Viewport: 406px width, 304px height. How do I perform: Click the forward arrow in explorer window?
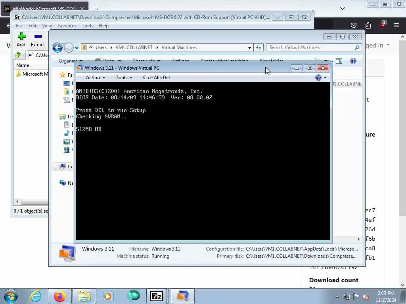pyautogui.click(x=69, y=47)
